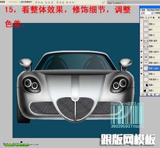
Task: Click the distribute top edges icon
Action: [57, 2]
